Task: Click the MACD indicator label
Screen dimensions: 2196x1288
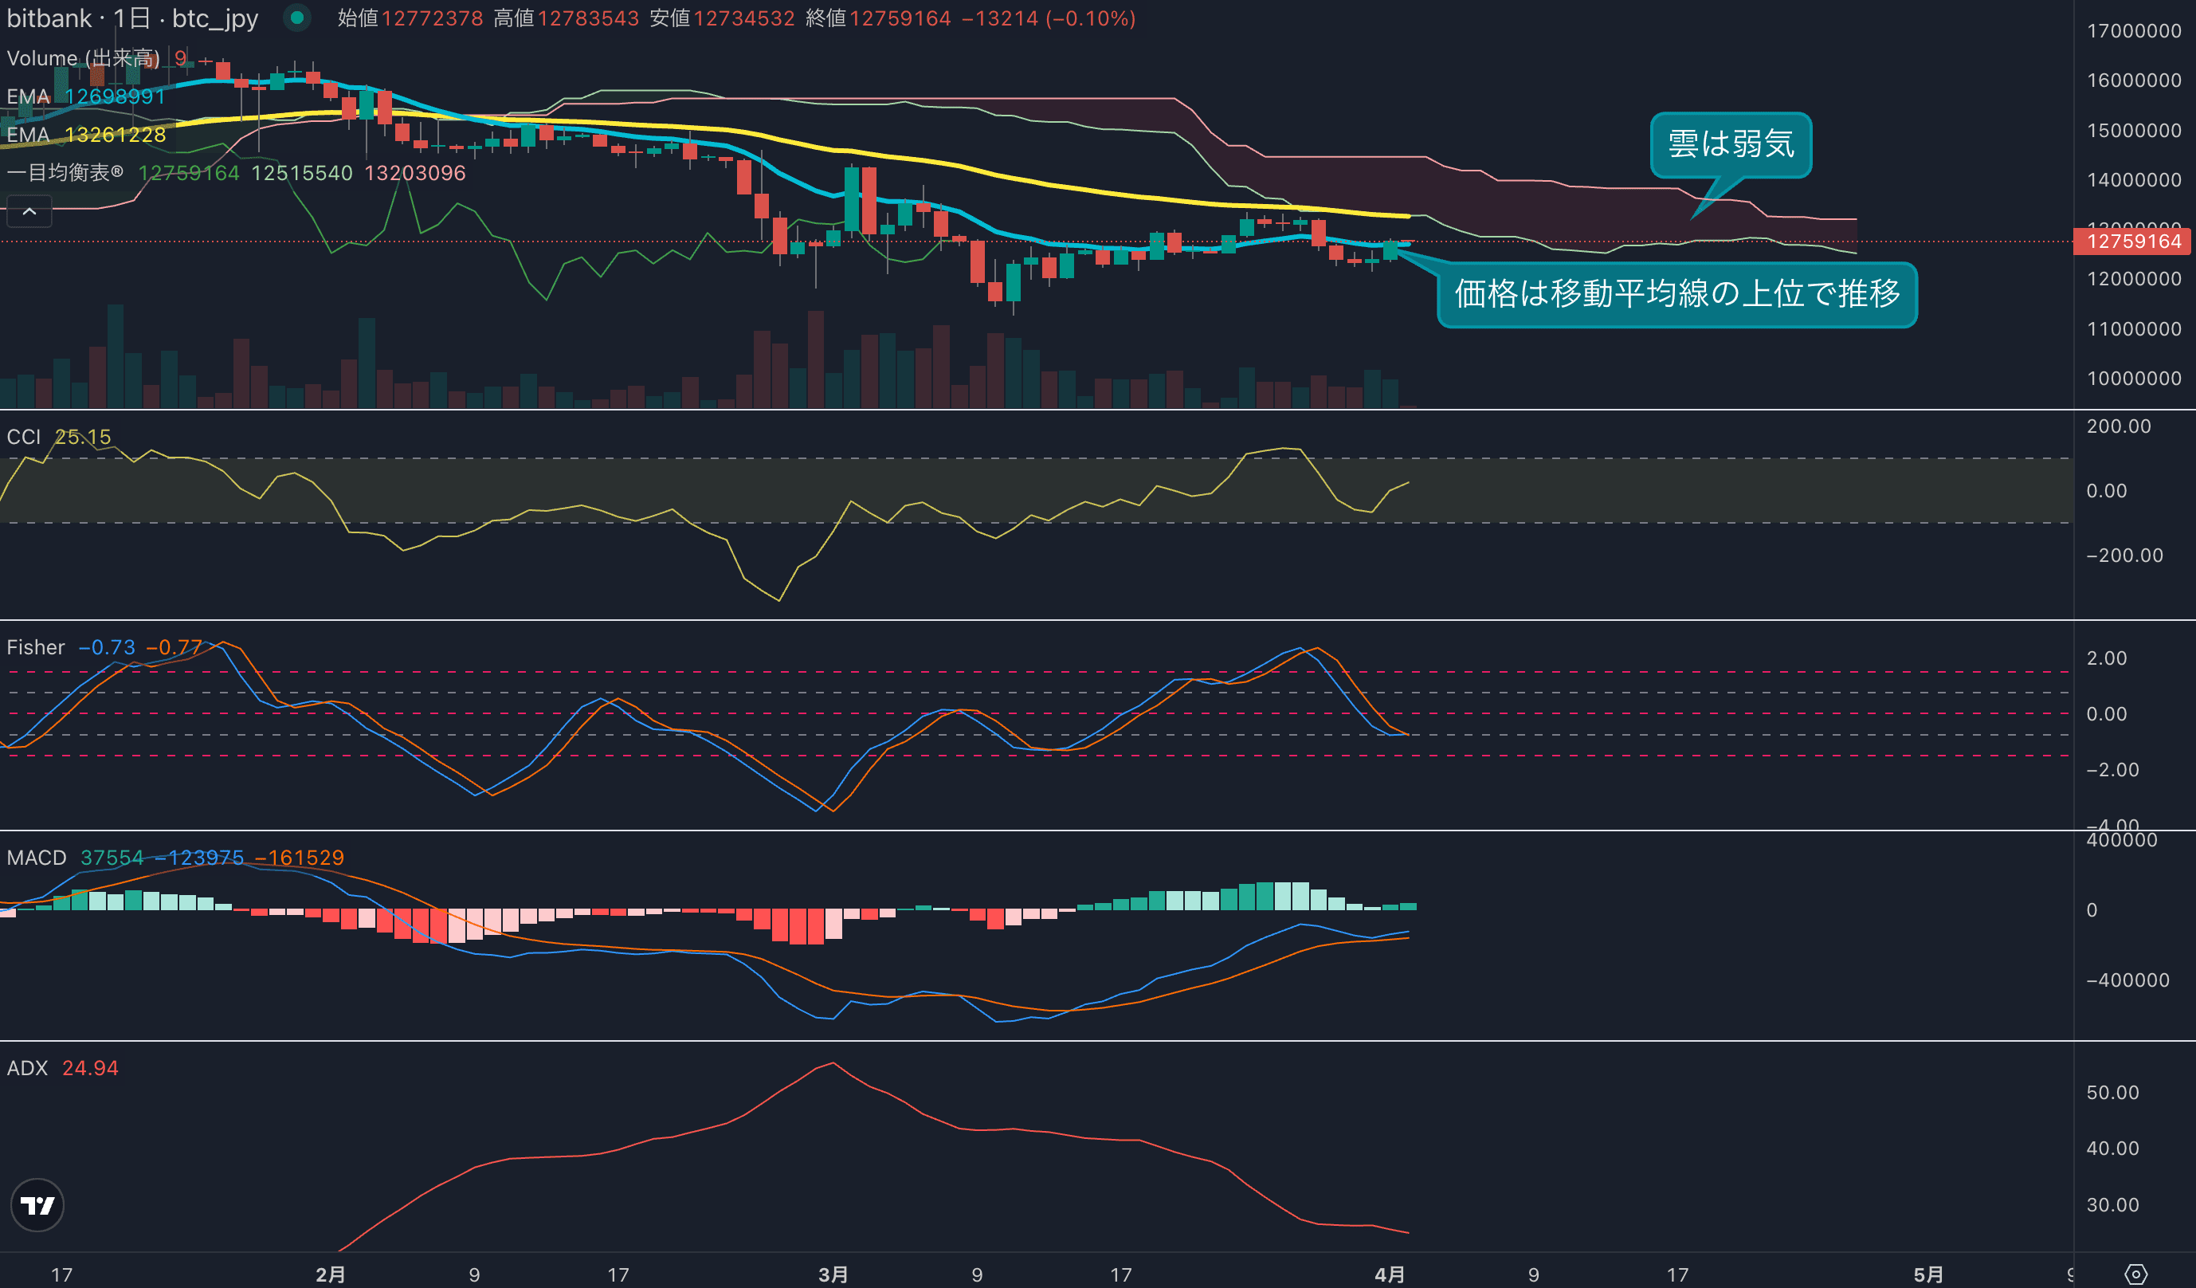Action: click(x=37, y=858)
